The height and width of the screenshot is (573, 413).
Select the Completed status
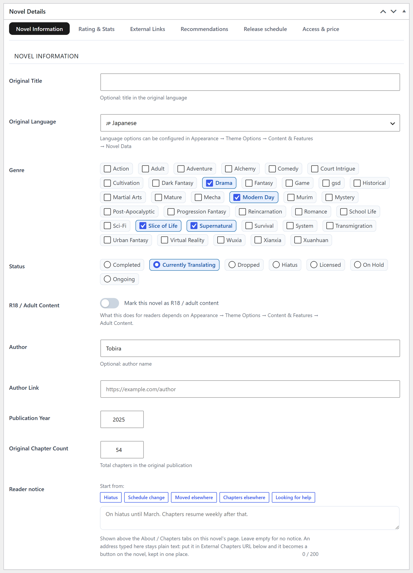pyautogui.click(x=107, y=265)
